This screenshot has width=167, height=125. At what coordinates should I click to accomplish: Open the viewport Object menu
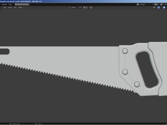21,8
